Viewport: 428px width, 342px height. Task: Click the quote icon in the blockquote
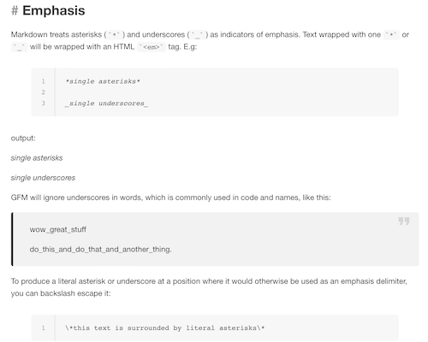pyautogui.click(x=404, y=221)
